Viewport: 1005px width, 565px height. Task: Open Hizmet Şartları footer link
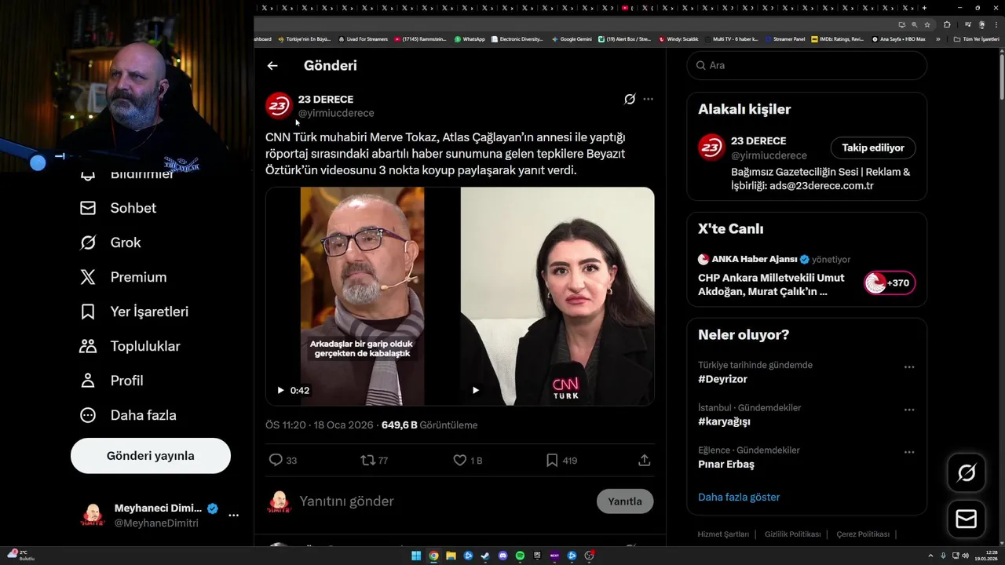pyautogui.click(x=723, y=534)
